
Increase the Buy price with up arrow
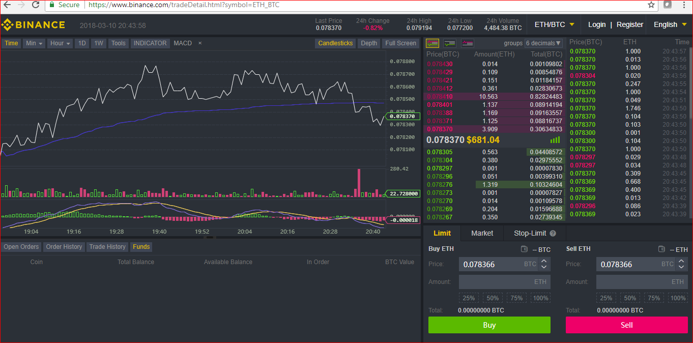544,261
